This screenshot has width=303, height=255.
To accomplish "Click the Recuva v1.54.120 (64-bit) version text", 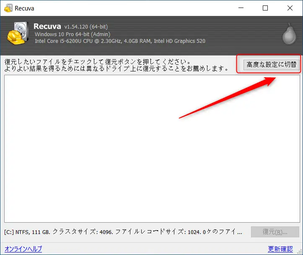I will [x=70, y=26].
